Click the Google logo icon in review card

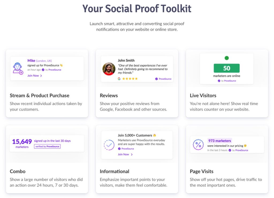pos(119,79)
